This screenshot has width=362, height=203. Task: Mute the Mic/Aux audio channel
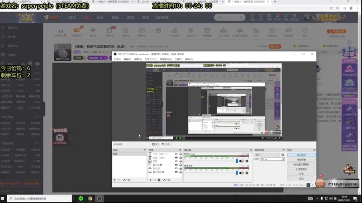[241, 161]
